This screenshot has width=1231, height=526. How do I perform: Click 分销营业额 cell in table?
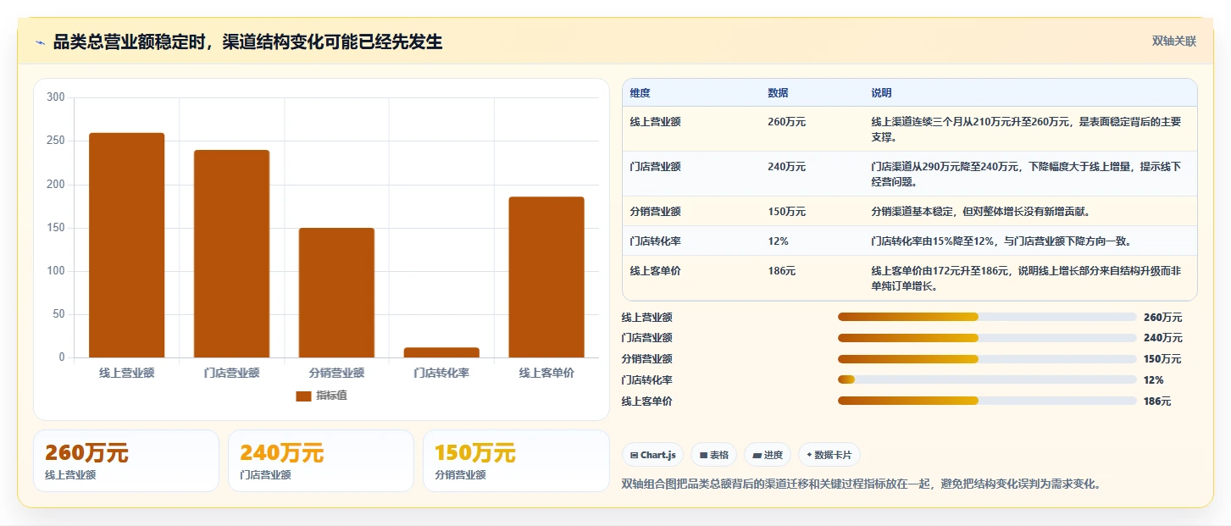click(x=655, y=212)
